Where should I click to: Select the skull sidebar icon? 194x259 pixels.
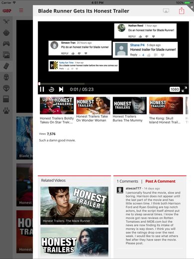(x=6, y=77)
